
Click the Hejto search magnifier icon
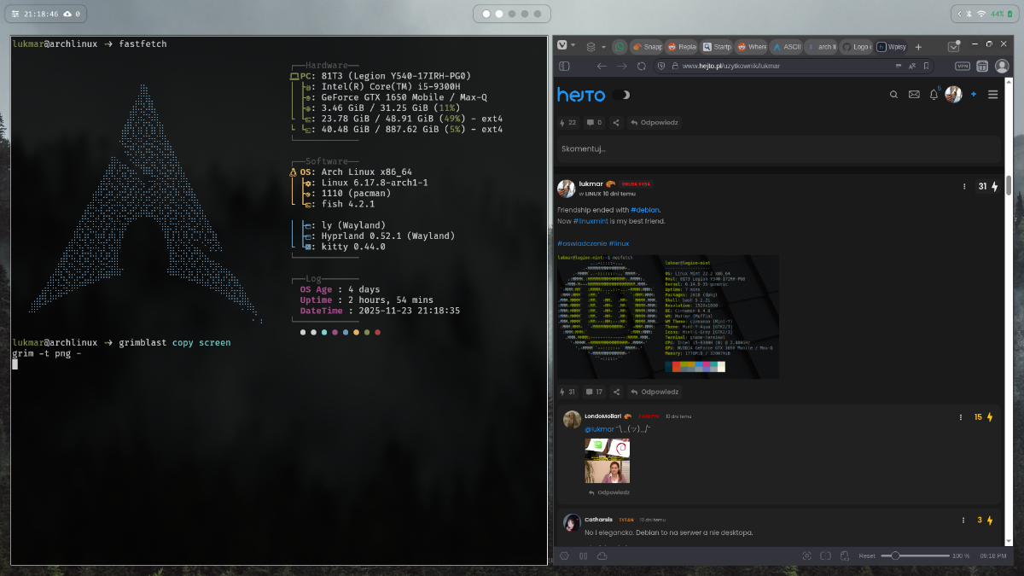(893, 95)
